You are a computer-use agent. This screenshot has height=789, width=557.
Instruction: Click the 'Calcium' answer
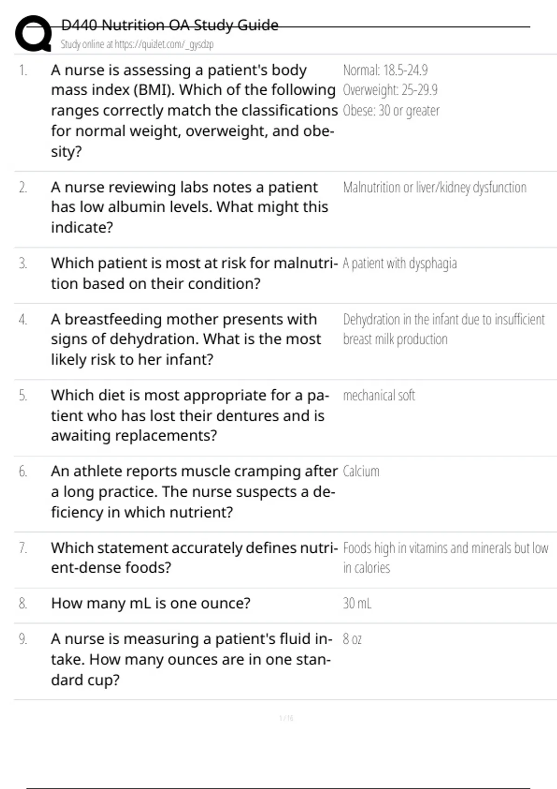coord(361,472)
